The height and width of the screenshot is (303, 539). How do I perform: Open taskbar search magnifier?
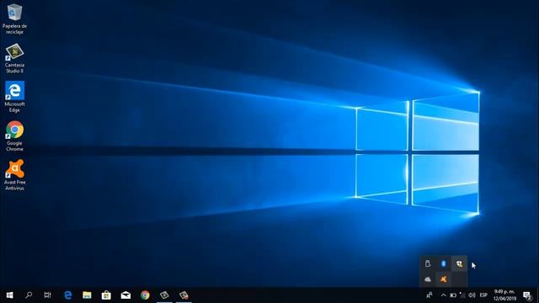(x=29, y=295)
